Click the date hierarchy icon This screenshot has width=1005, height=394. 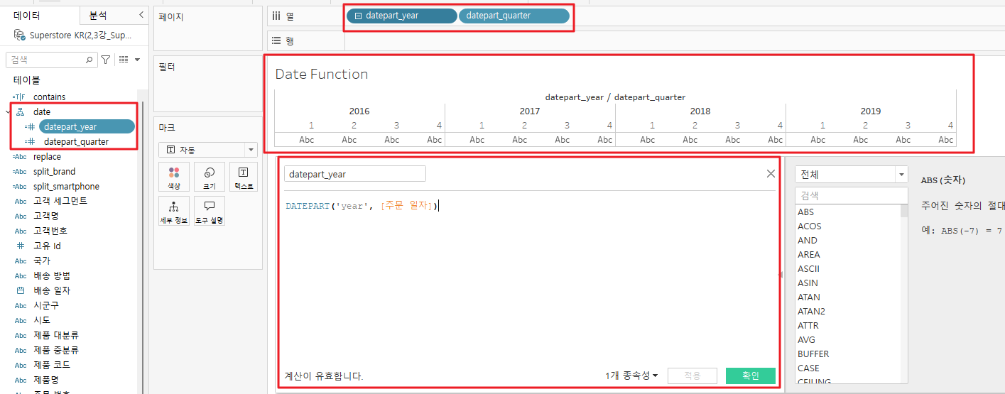pyautogui.click(x=20, y=112)
